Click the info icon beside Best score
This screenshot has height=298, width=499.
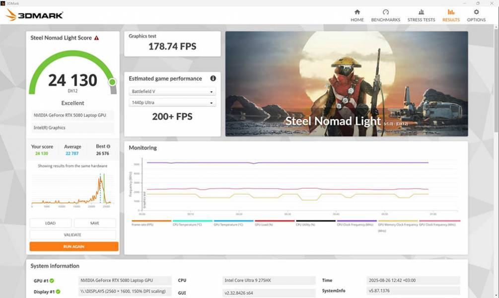tap(108, 147)
